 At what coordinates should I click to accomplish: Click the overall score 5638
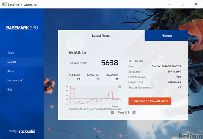pyautogui.click(x=110, y=63)
